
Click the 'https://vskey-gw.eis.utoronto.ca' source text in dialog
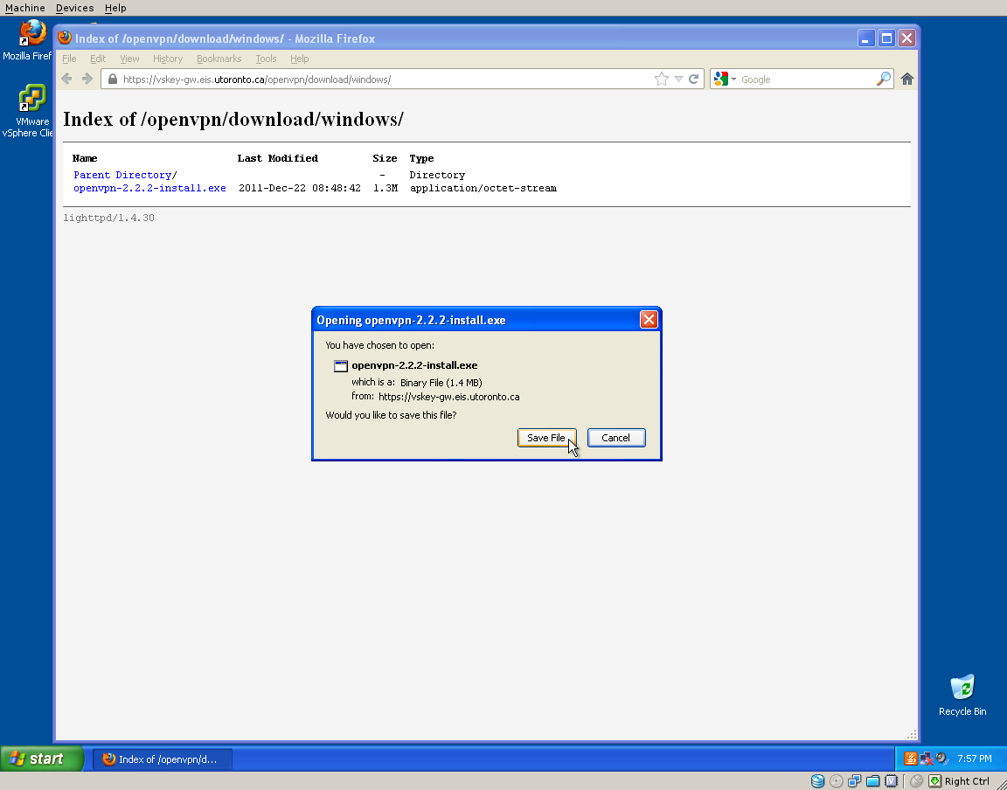pos(449,396)
